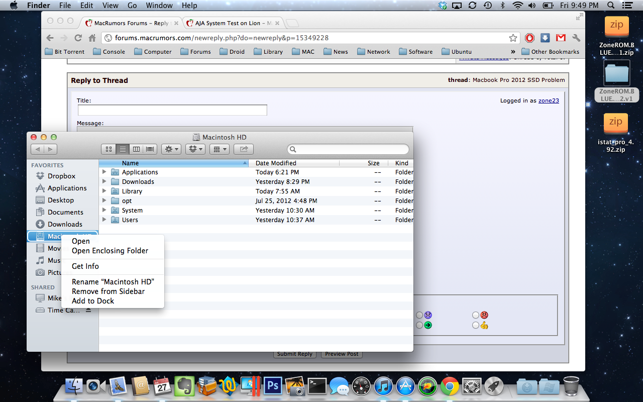This screenshot has width=643, height=402.
Task: Select the green arrow post icon radio
Action: tap(419, 325)
